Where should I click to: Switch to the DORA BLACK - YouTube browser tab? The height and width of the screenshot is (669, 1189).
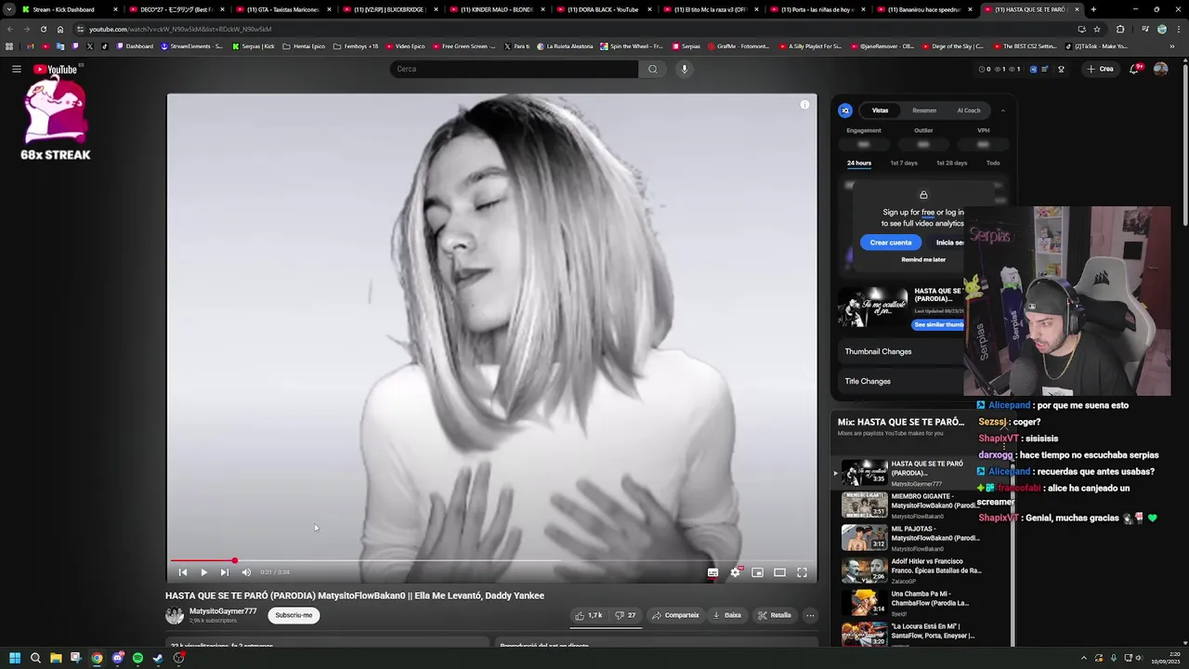point(602,9)
